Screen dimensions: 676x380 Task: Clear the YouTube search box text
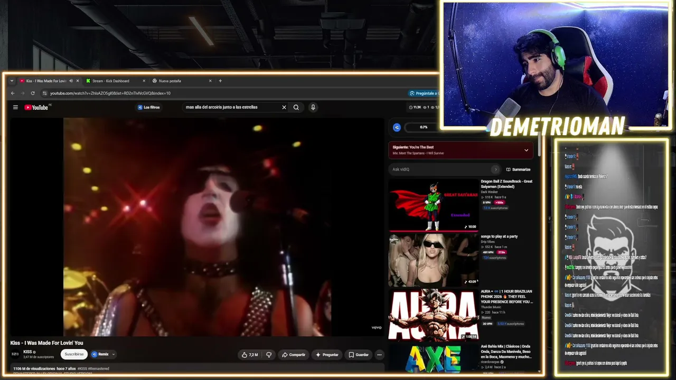284,107
